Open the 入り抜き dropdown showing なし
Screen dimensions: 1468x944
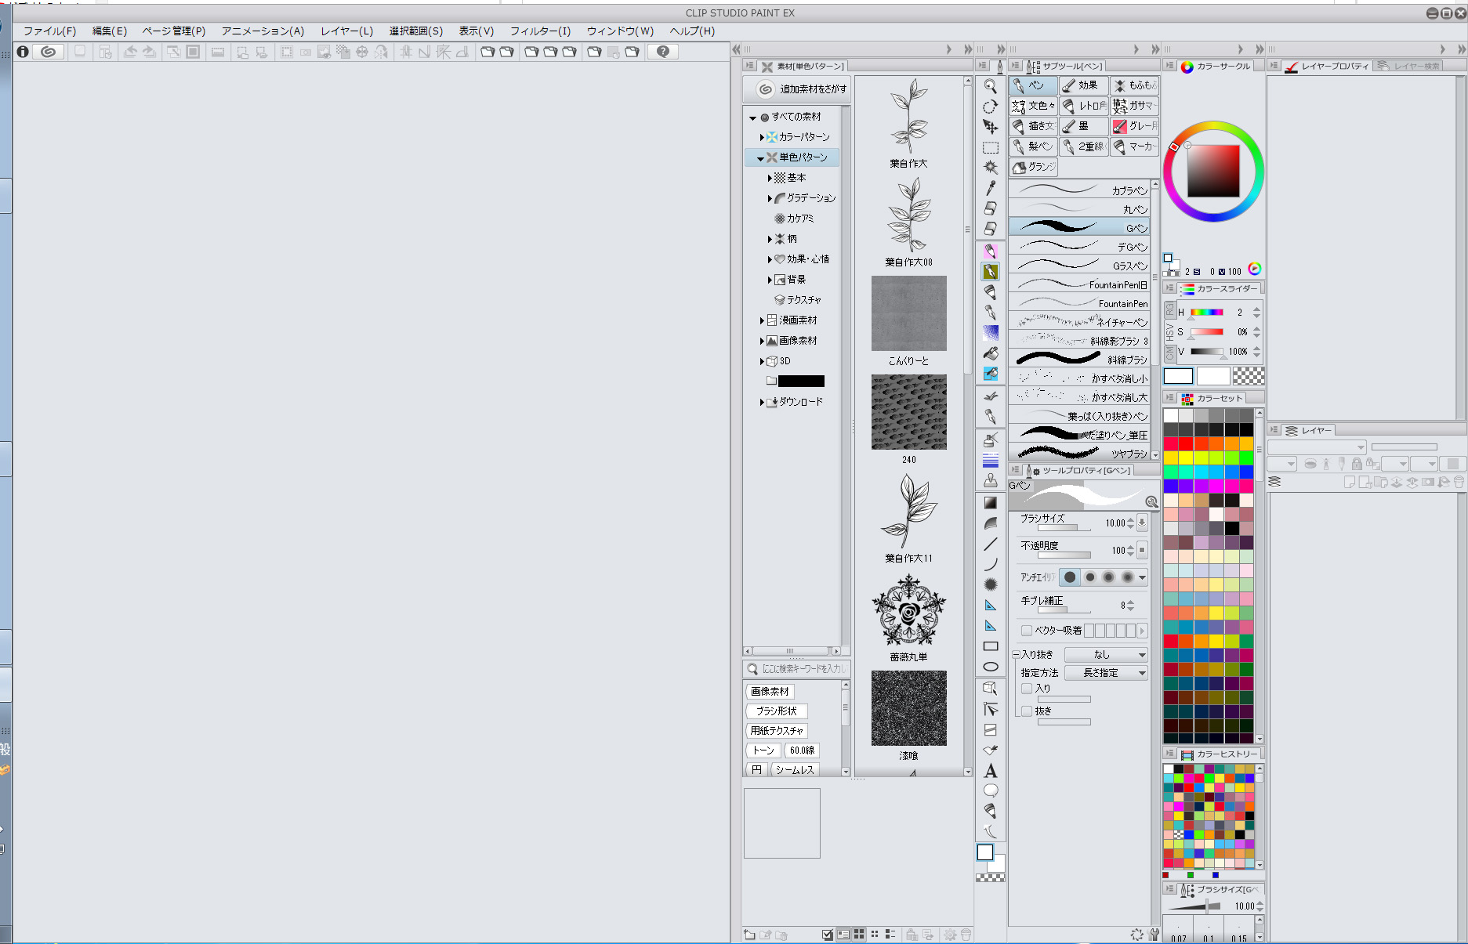click(x=1106, y=655)
